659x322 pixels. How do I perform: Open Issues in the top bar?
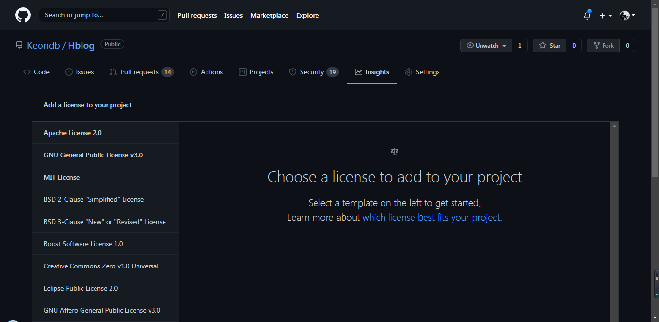tap(233, 15)
